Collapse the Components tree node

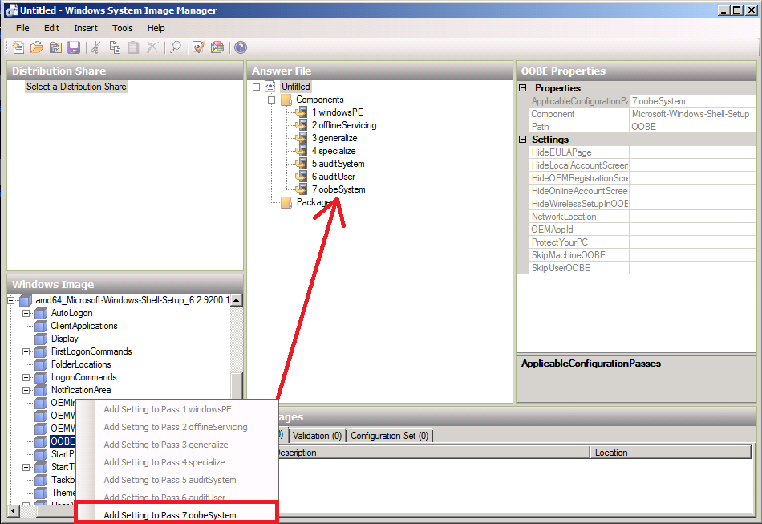click(x=272, y=100)
